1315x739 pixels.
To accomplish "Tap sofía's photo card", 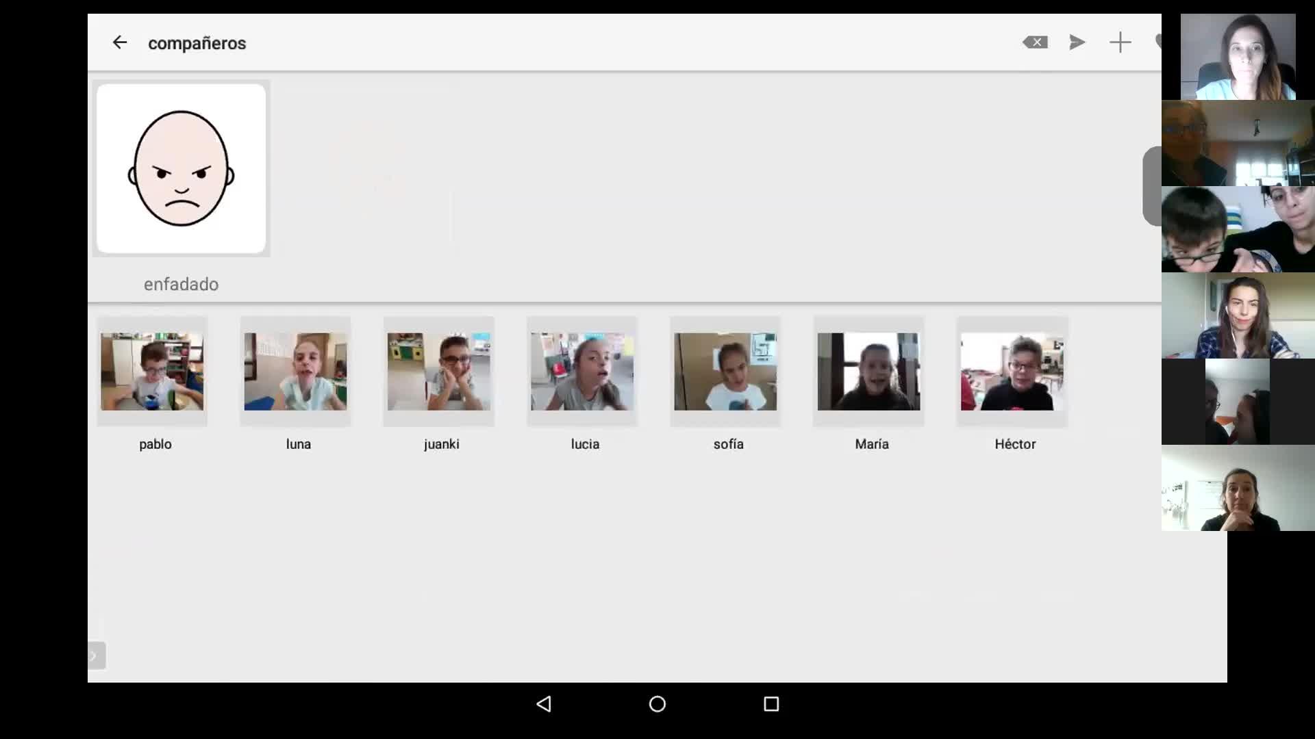I will click(725, 372).
